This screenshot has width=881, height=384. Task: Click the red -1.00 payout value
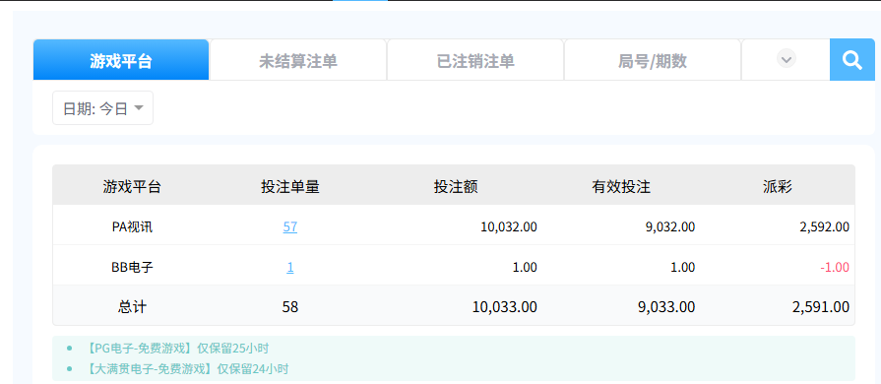click(x=835, y=268)
